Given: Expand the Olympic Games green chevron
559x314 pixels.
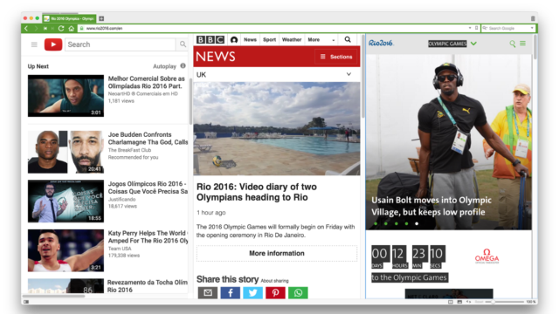Looking at the screenshot, I should click(x=473, y=44).
